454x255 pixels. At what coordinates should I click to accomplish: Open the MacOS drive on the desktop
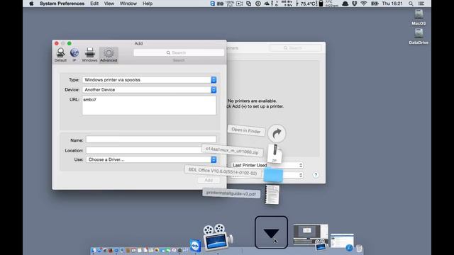419,17
